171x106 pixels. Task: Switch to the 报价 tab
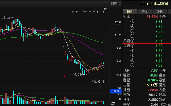click(x=130, y=12)
